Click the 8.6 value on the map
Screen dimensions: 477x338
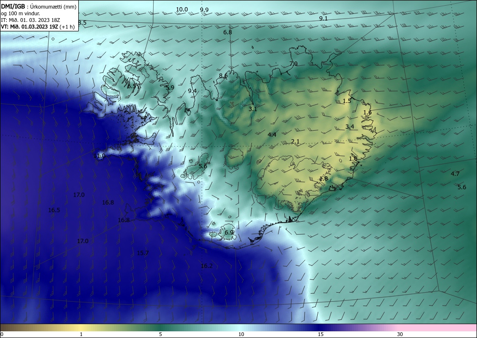point(223,76)
